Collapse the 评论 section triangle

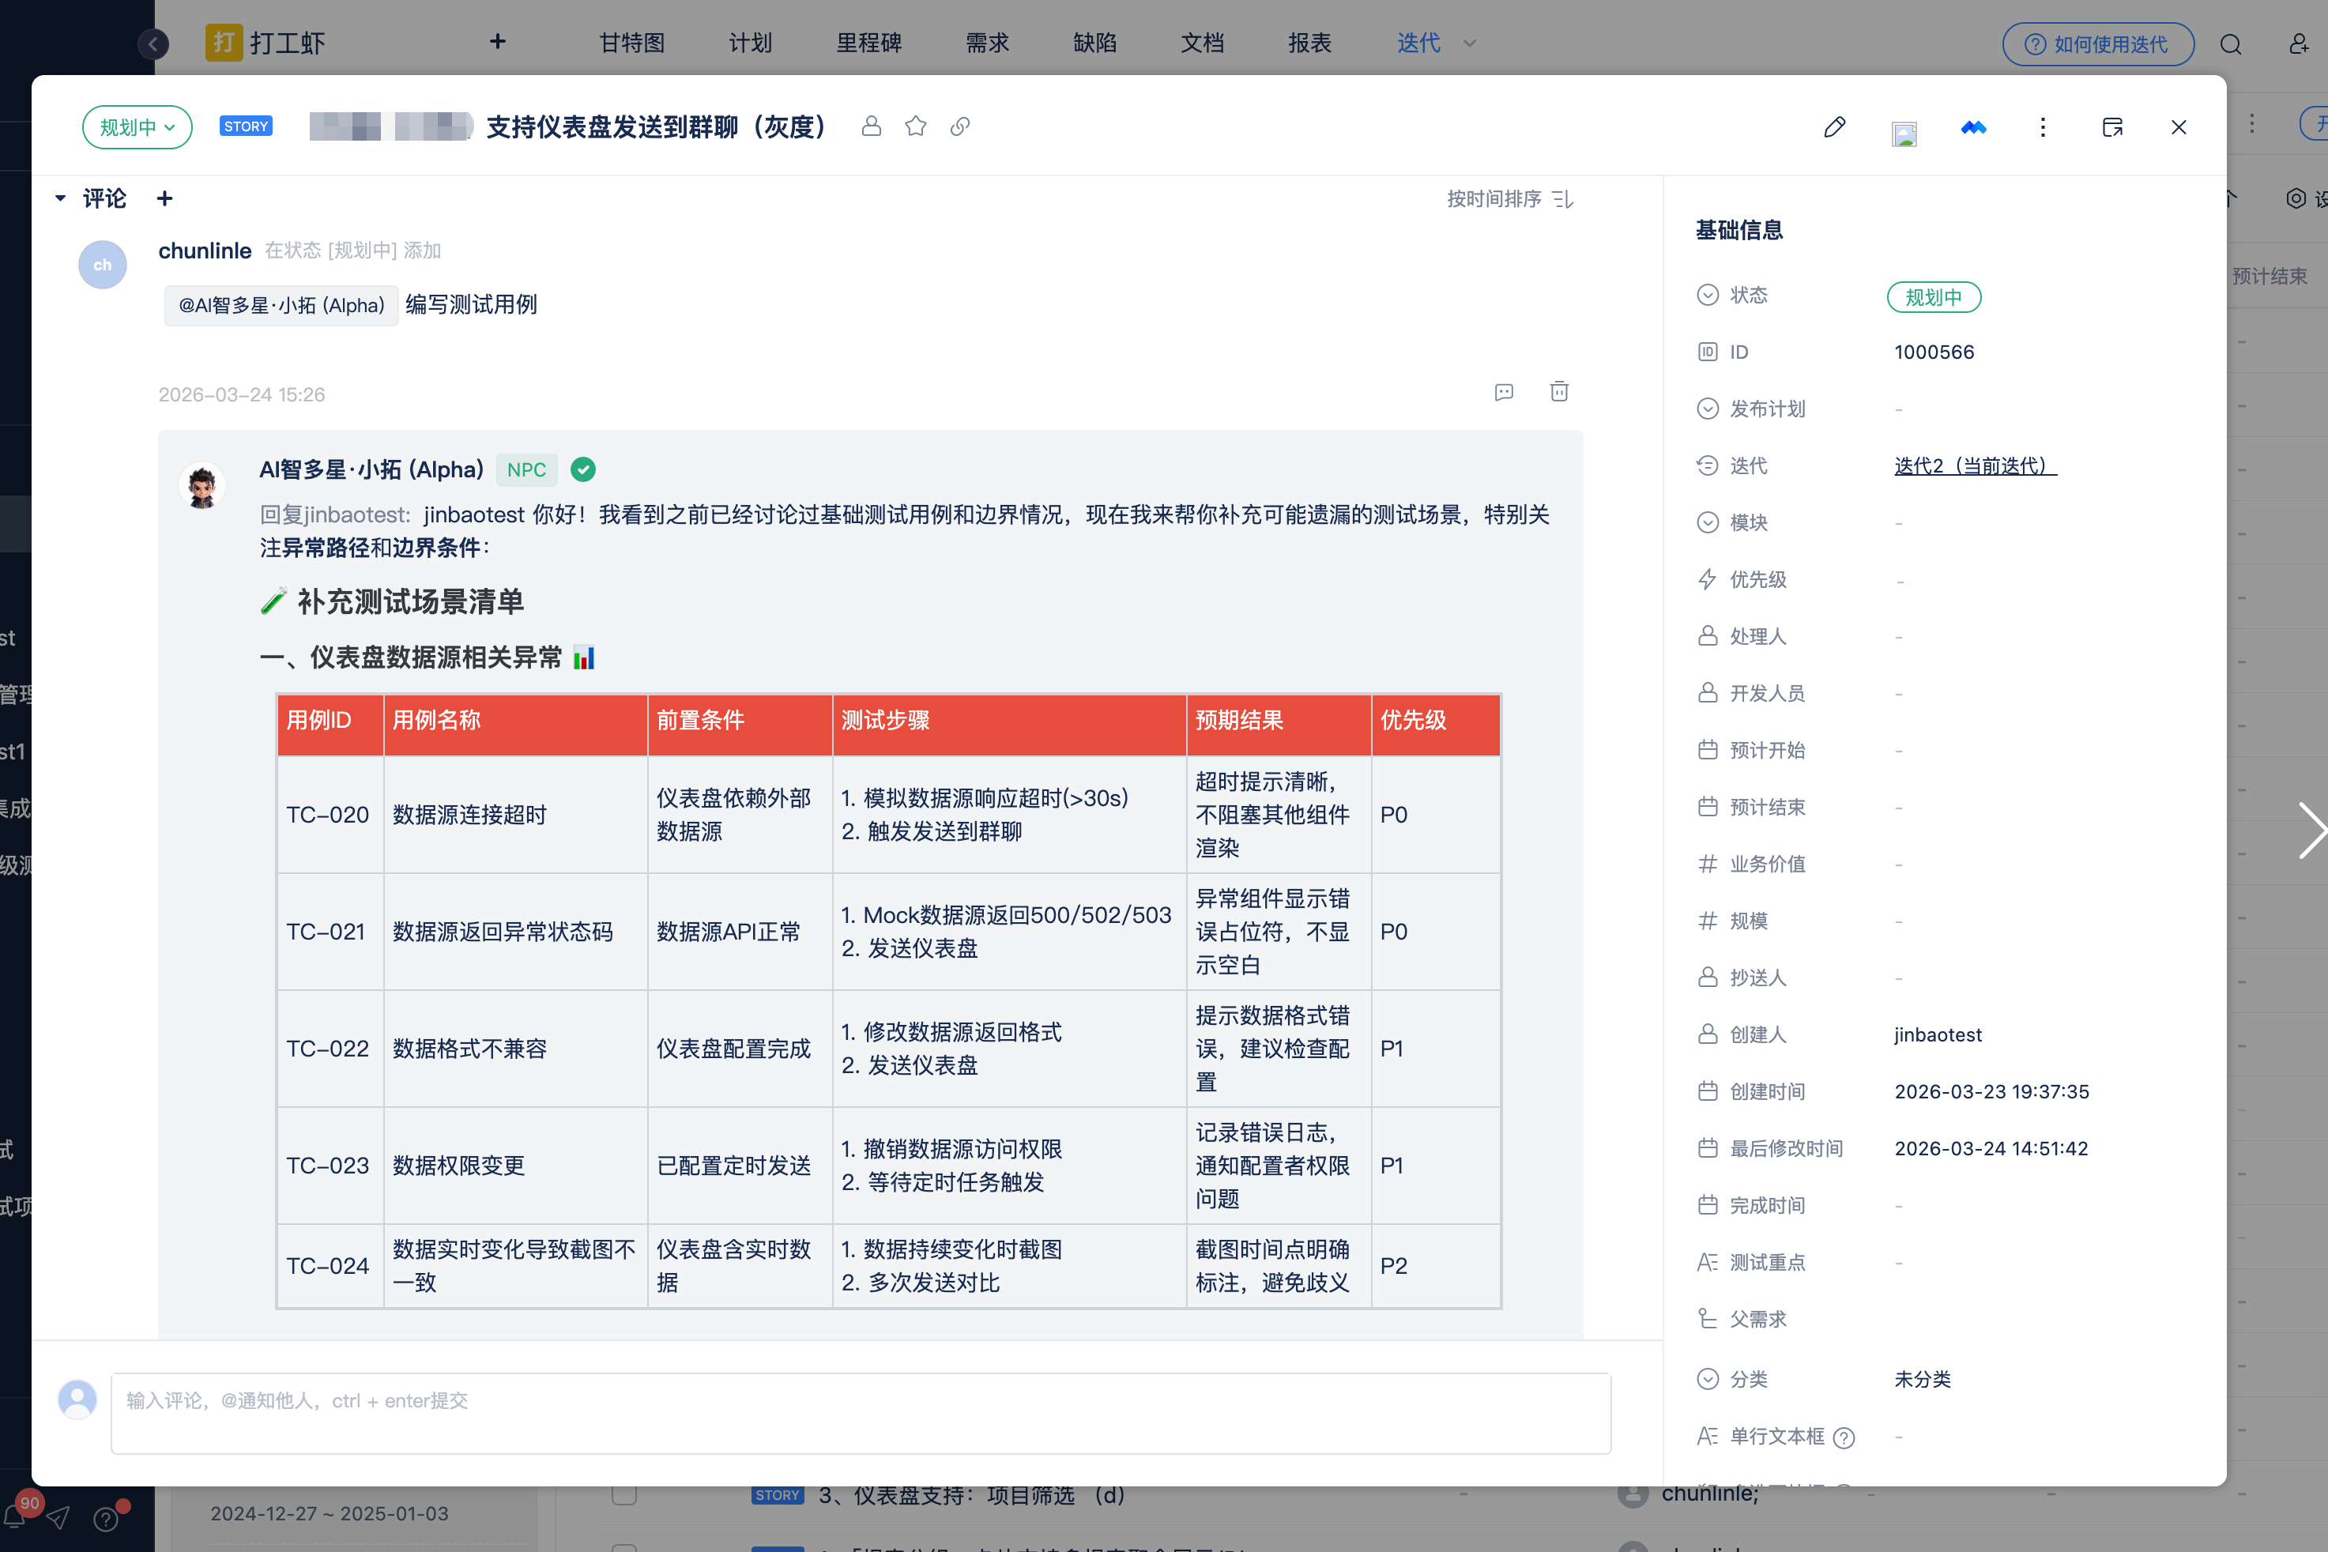(60, 199)
